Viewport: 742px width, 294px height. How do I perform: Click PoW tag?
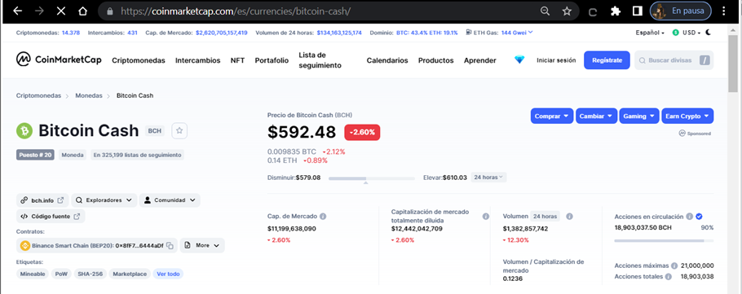[x=61, y=274]
